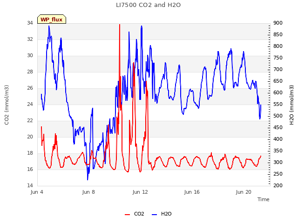Screen dimensions: 298x223
Task: Click the 900 tick on H2O axis
Action: (x=278, y=23)
